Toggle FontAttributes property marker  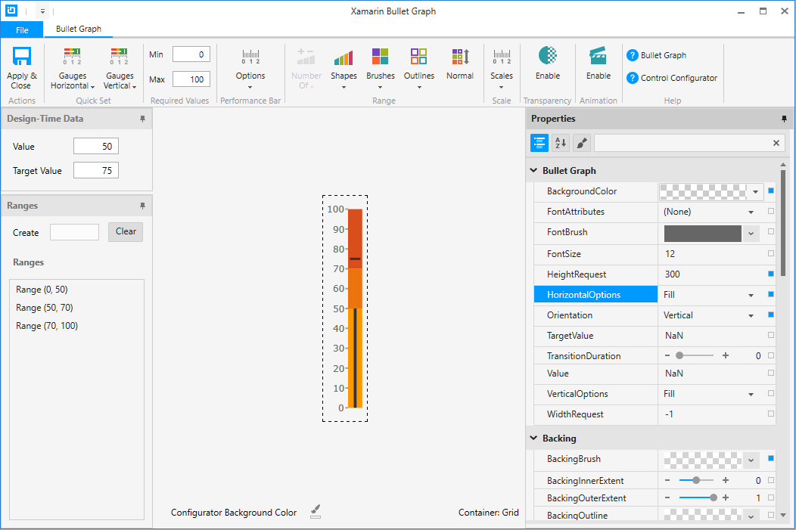pyautogui.click(x=771, y=211)
